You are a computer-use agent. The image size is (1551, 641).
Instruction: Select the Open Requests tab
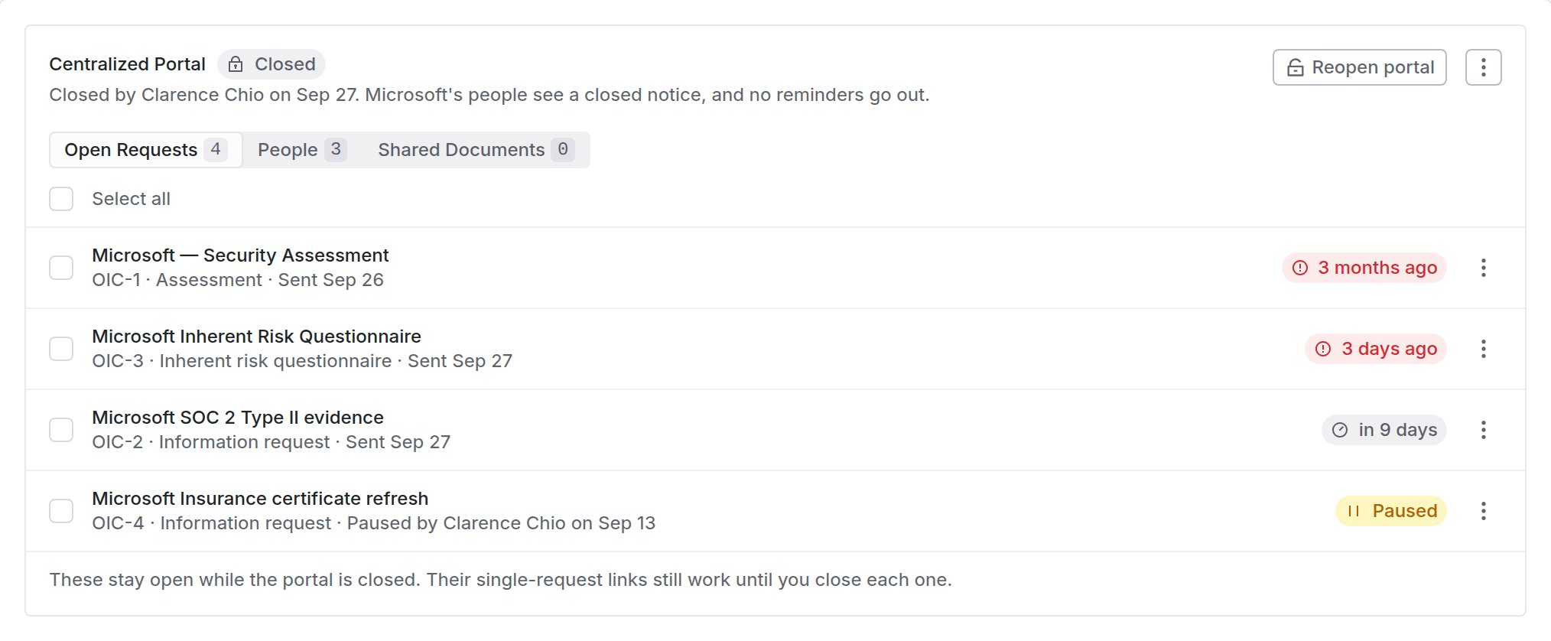pyautogui.click(x=145, y=150)
